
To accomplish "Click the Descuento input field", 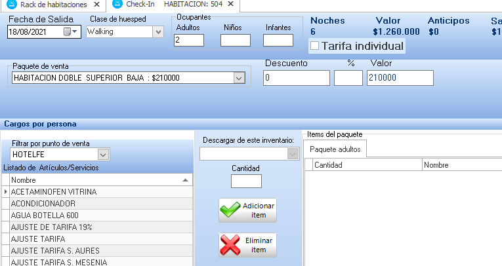I will coord(297,78).
